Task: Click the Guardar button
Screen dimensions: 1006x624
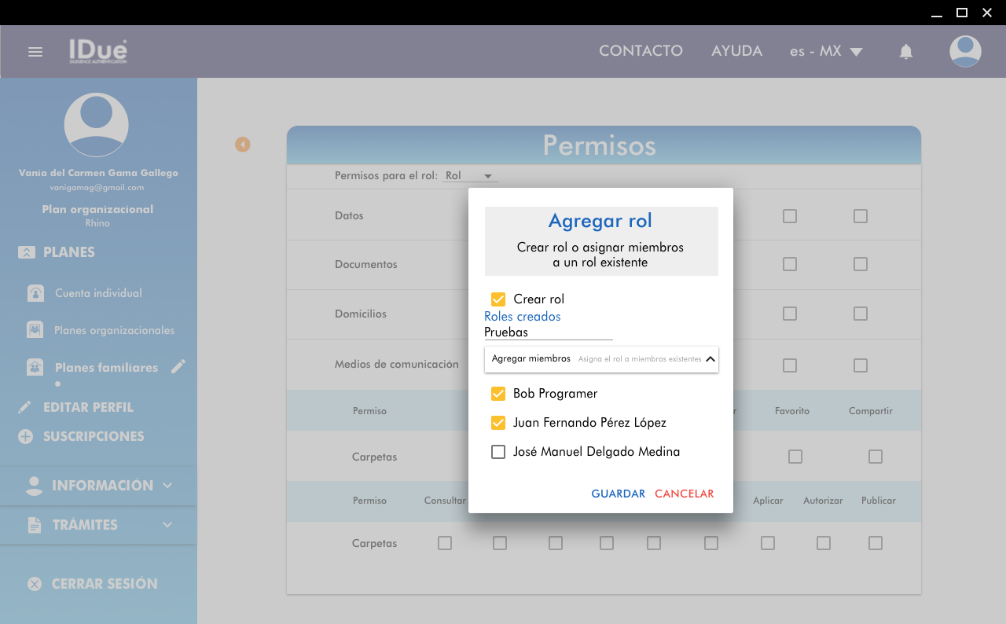Action: (x=618, y=494)
